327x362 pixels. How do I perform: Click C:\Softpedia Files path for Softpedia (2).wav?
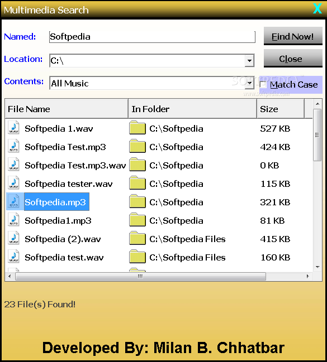(187, 239)
